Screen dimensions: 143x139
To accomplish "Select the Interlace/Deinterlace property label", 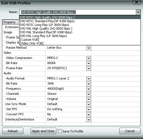I will 20,119.
